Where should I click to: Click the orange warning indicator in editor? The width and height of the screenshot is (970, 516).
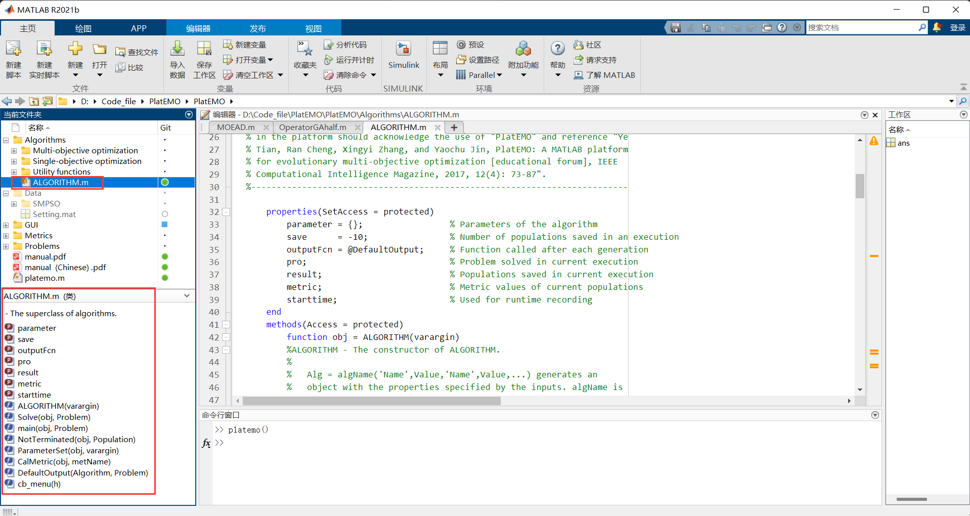(874, 141)
